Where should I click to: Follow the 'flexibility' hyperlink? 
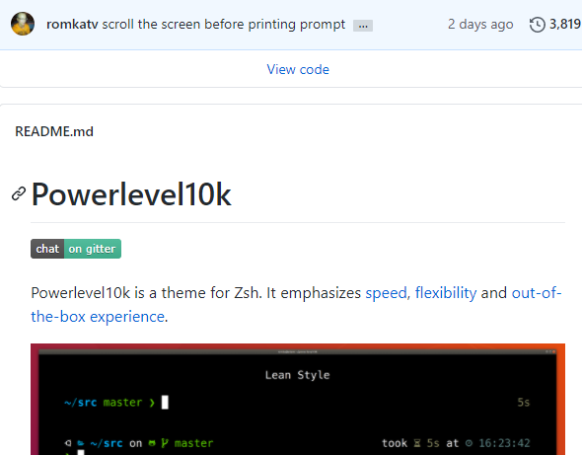click(446, 293)
